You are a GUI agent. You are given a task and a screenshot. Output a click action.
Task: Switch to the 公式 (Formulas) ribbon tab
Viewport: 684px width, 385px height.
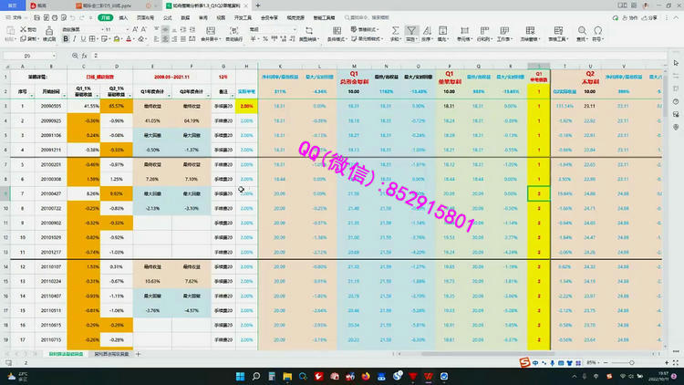[x=167, y=17]
